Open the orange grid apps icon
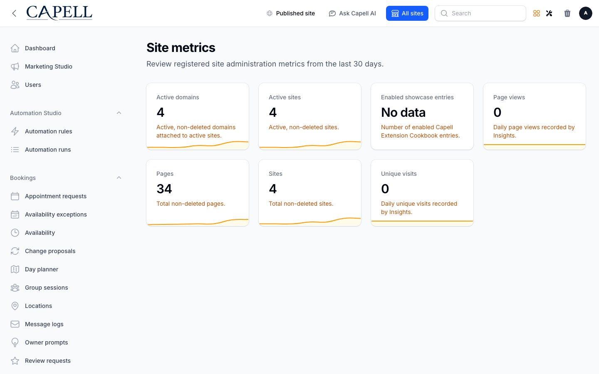The width and height of the screenshot is (599, 374). pyautogui.click(x=537, y=13)
